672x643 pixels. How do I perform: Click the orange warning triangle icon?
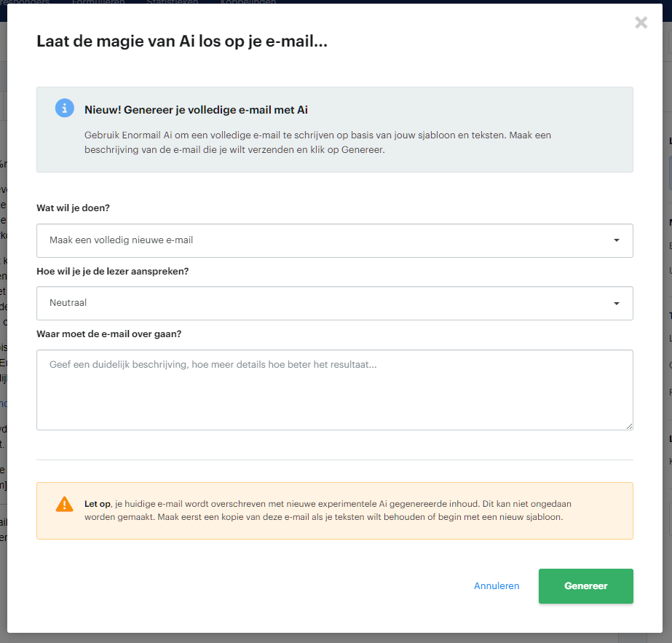pos(65,504)
